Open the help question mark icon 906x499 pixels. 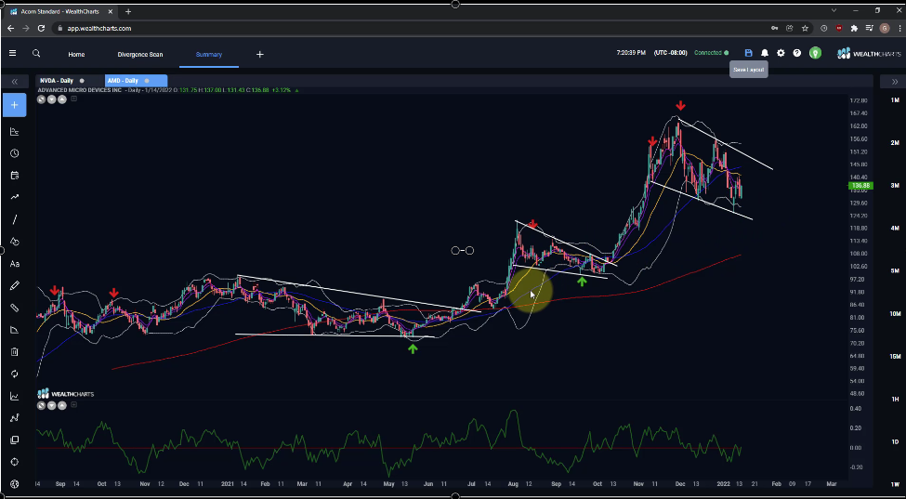pos(796,53)
